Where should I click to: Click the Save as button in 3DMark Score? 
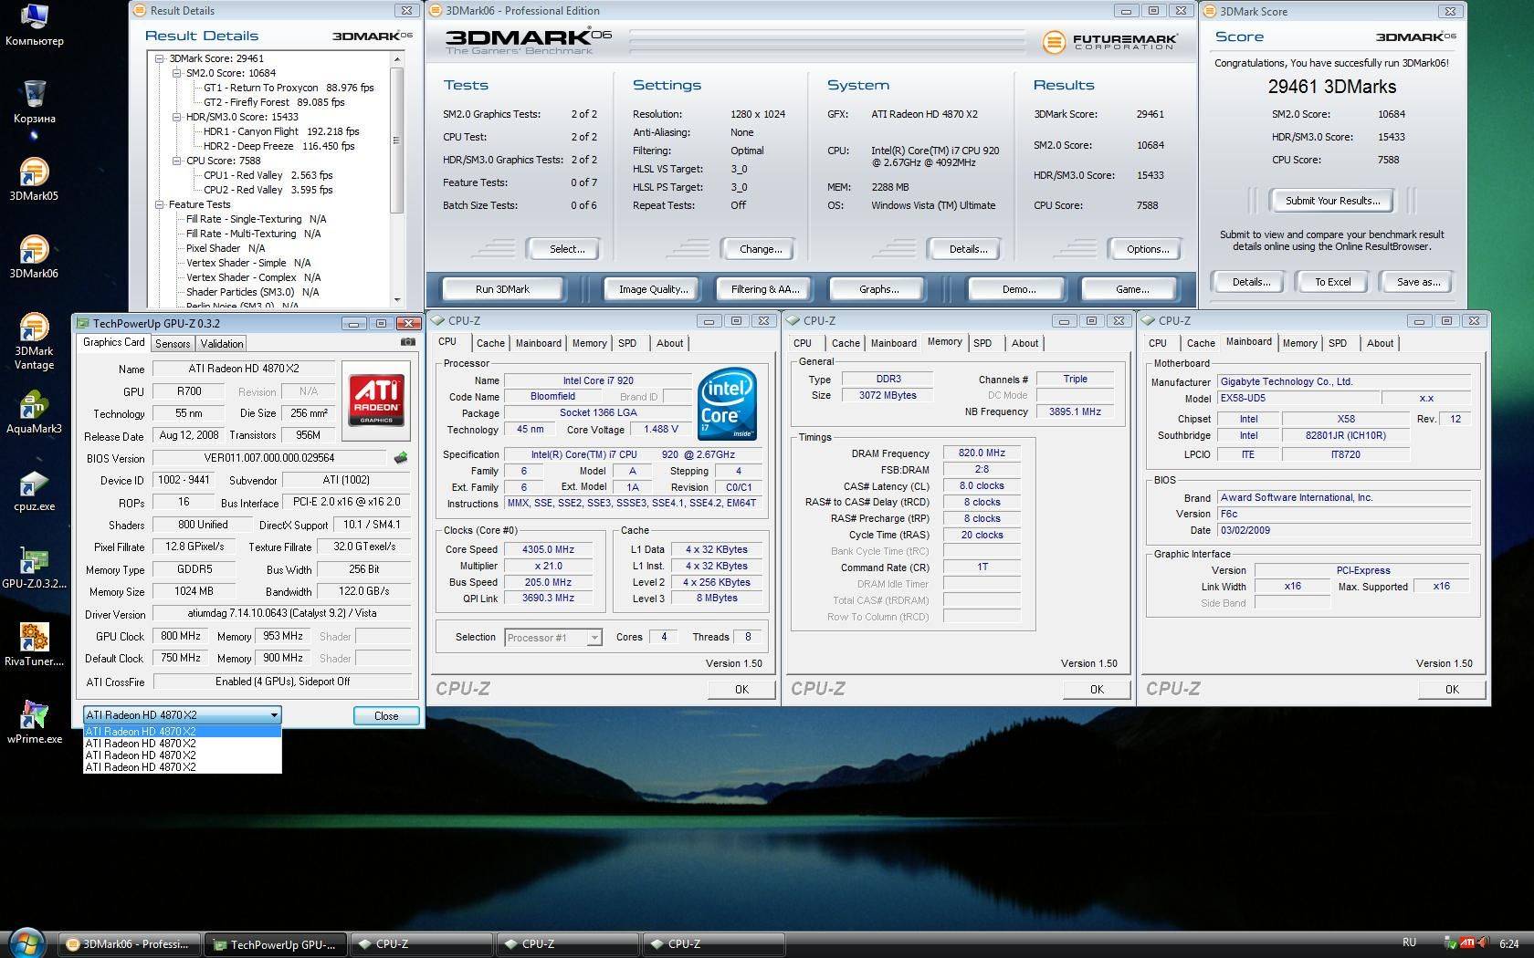point(1418,282)
